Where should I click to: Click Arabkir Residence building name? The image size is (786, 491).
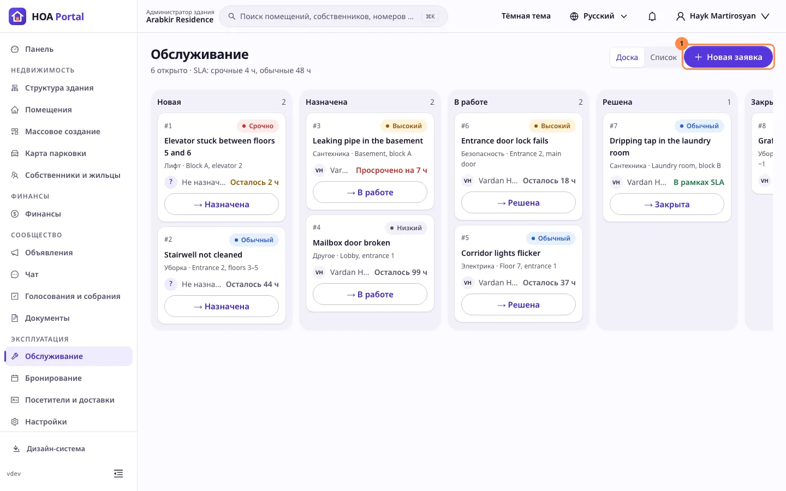(x=180, y=20)
